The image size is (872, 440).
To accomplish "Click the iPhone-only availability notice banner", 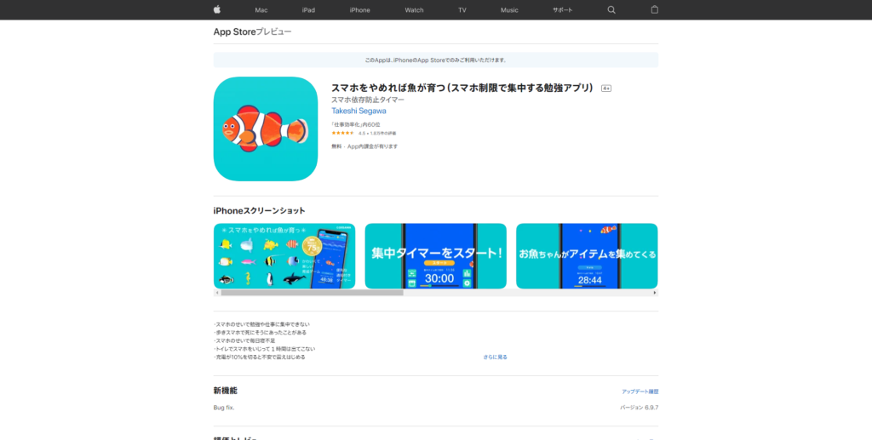I will (436, 60).
